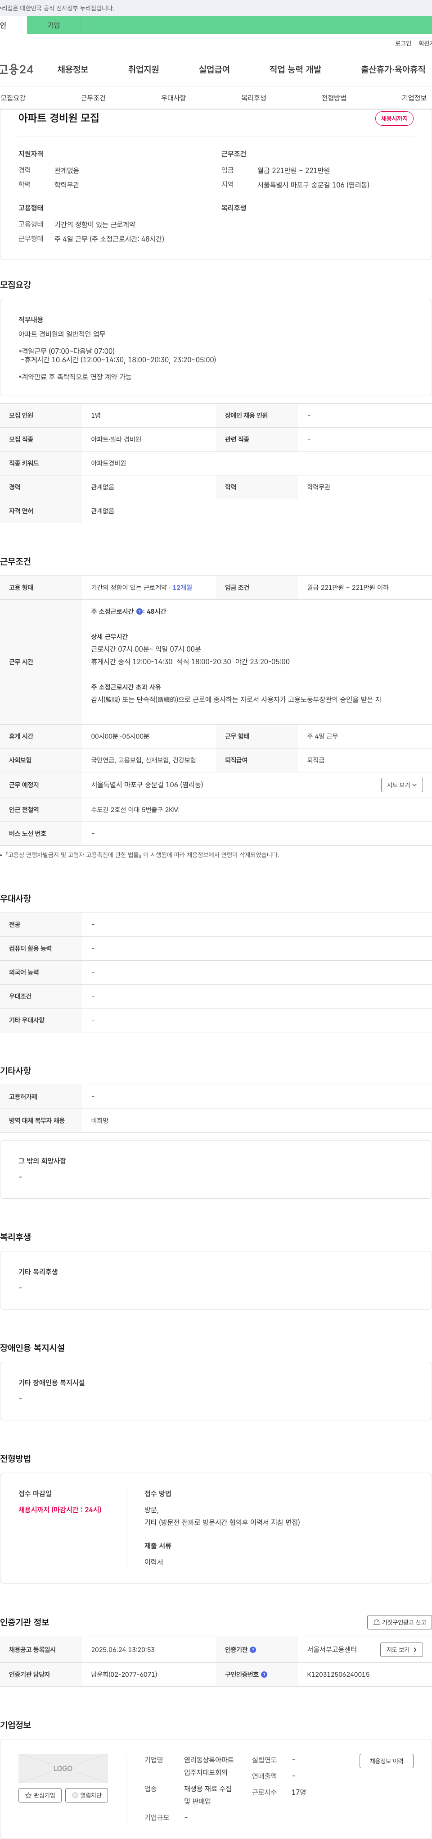
Task: Jump to the 전형방법 section tab
Action: click(333, 98)
